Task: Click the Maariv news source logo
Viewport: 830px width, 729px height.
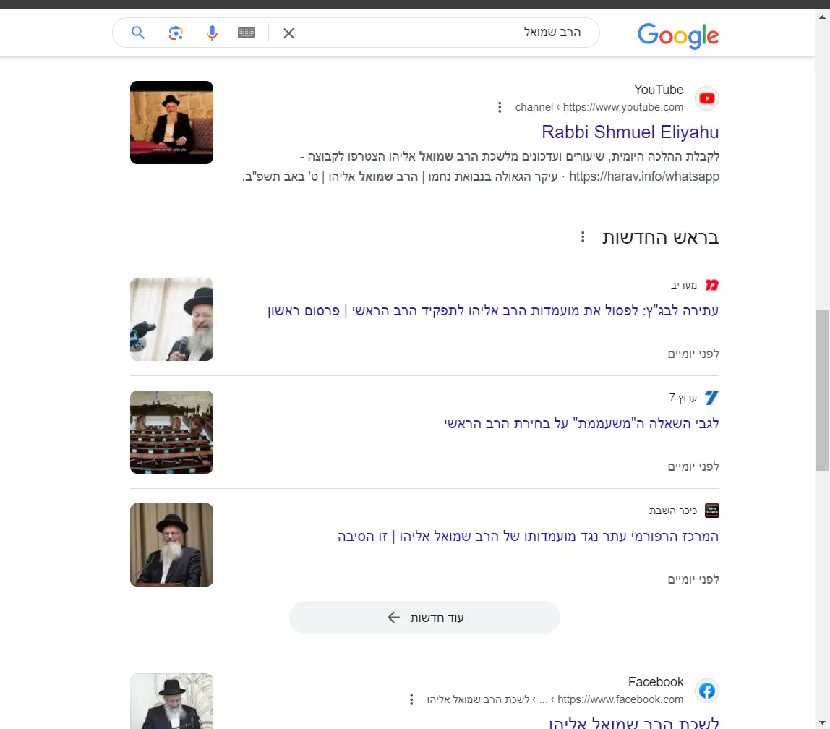Action: [711, 285]
